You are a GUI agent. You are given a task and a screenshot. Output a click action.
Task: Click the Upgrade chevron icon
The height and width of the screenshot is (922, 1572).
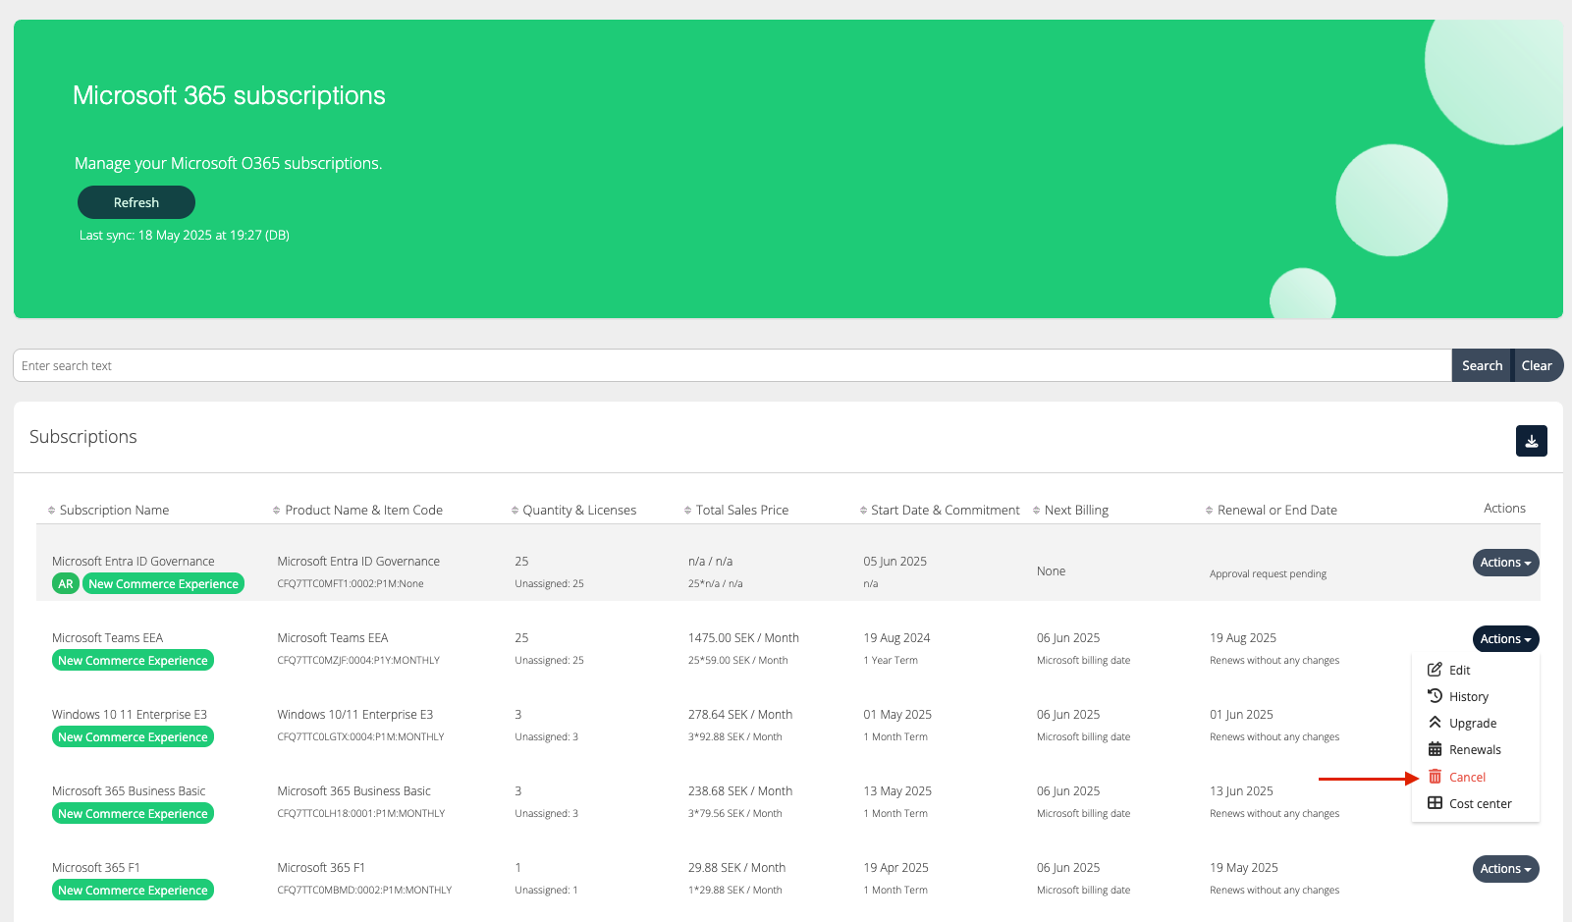coord(1435,723)
